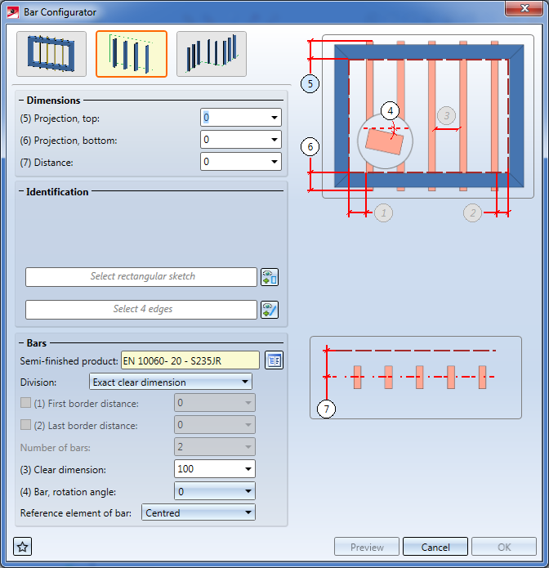
Task: Select the framed bars configuration icon
Action: (51, 54)
